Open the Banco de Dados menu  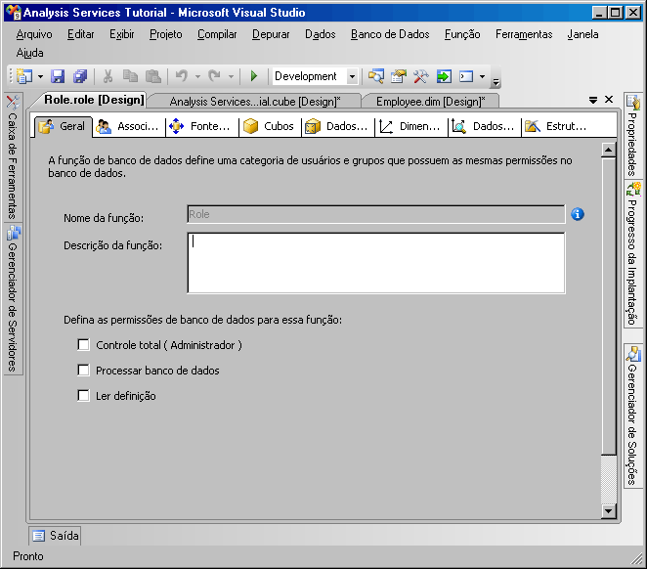[389, 34]
